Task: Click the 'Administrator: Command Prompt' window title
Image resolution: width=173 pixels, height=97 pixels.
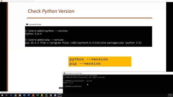Action: (x=74, y=73)
